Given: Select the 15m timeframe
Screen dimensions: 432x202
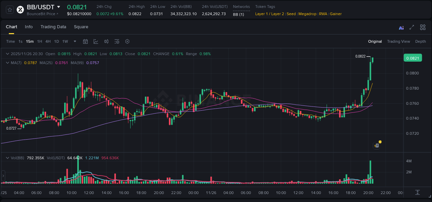Looking at the screenshot, I should pos(30,41).
